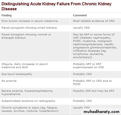Select the 'Comment' column header
Screen dimensions: 121x115
80,15
